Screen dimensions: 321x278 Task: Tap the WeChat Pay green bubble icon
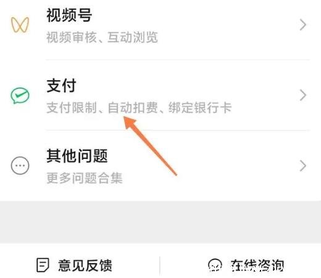point(20,96)
